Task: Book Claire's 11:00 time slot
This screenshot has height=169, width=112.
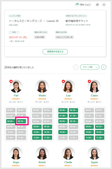Action: [89, 138]
